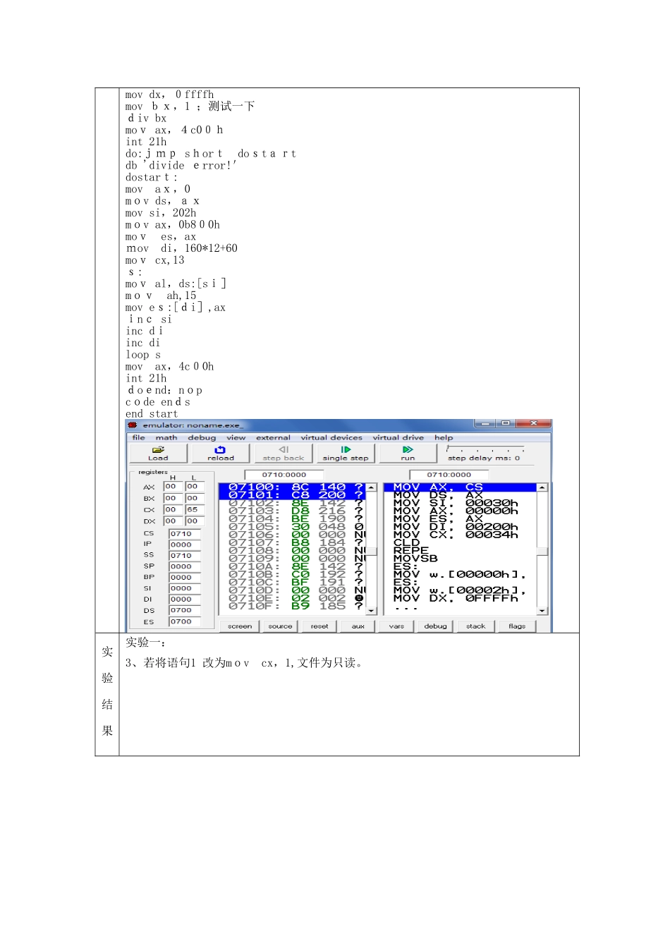Select the MOVSB instruction line
This screenshot has width=670, height=948.
460,559
